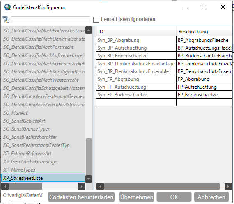Viewport: 234px width, 204px height.
Task: Click the Beschreibung column header
Action: click(204, 32)
